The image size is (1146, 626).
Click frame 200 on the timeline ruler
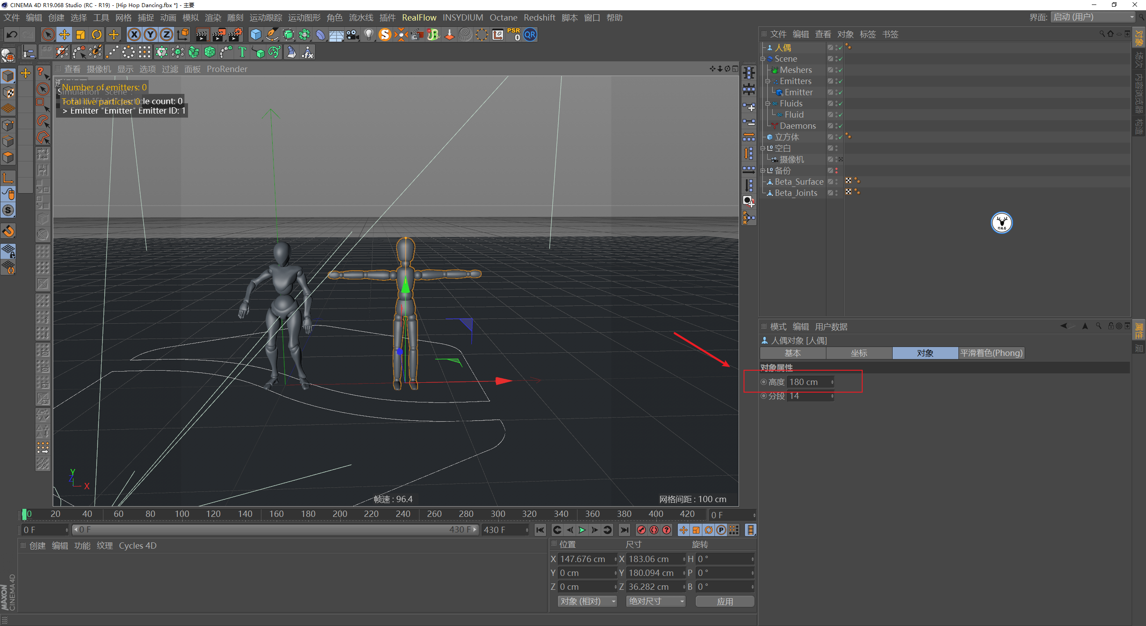(340, 514)
